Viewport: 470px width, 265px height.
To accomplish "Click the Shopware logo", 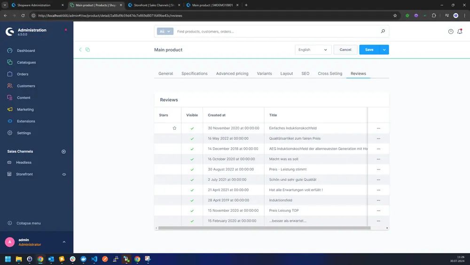I will (x=9, y=32).
